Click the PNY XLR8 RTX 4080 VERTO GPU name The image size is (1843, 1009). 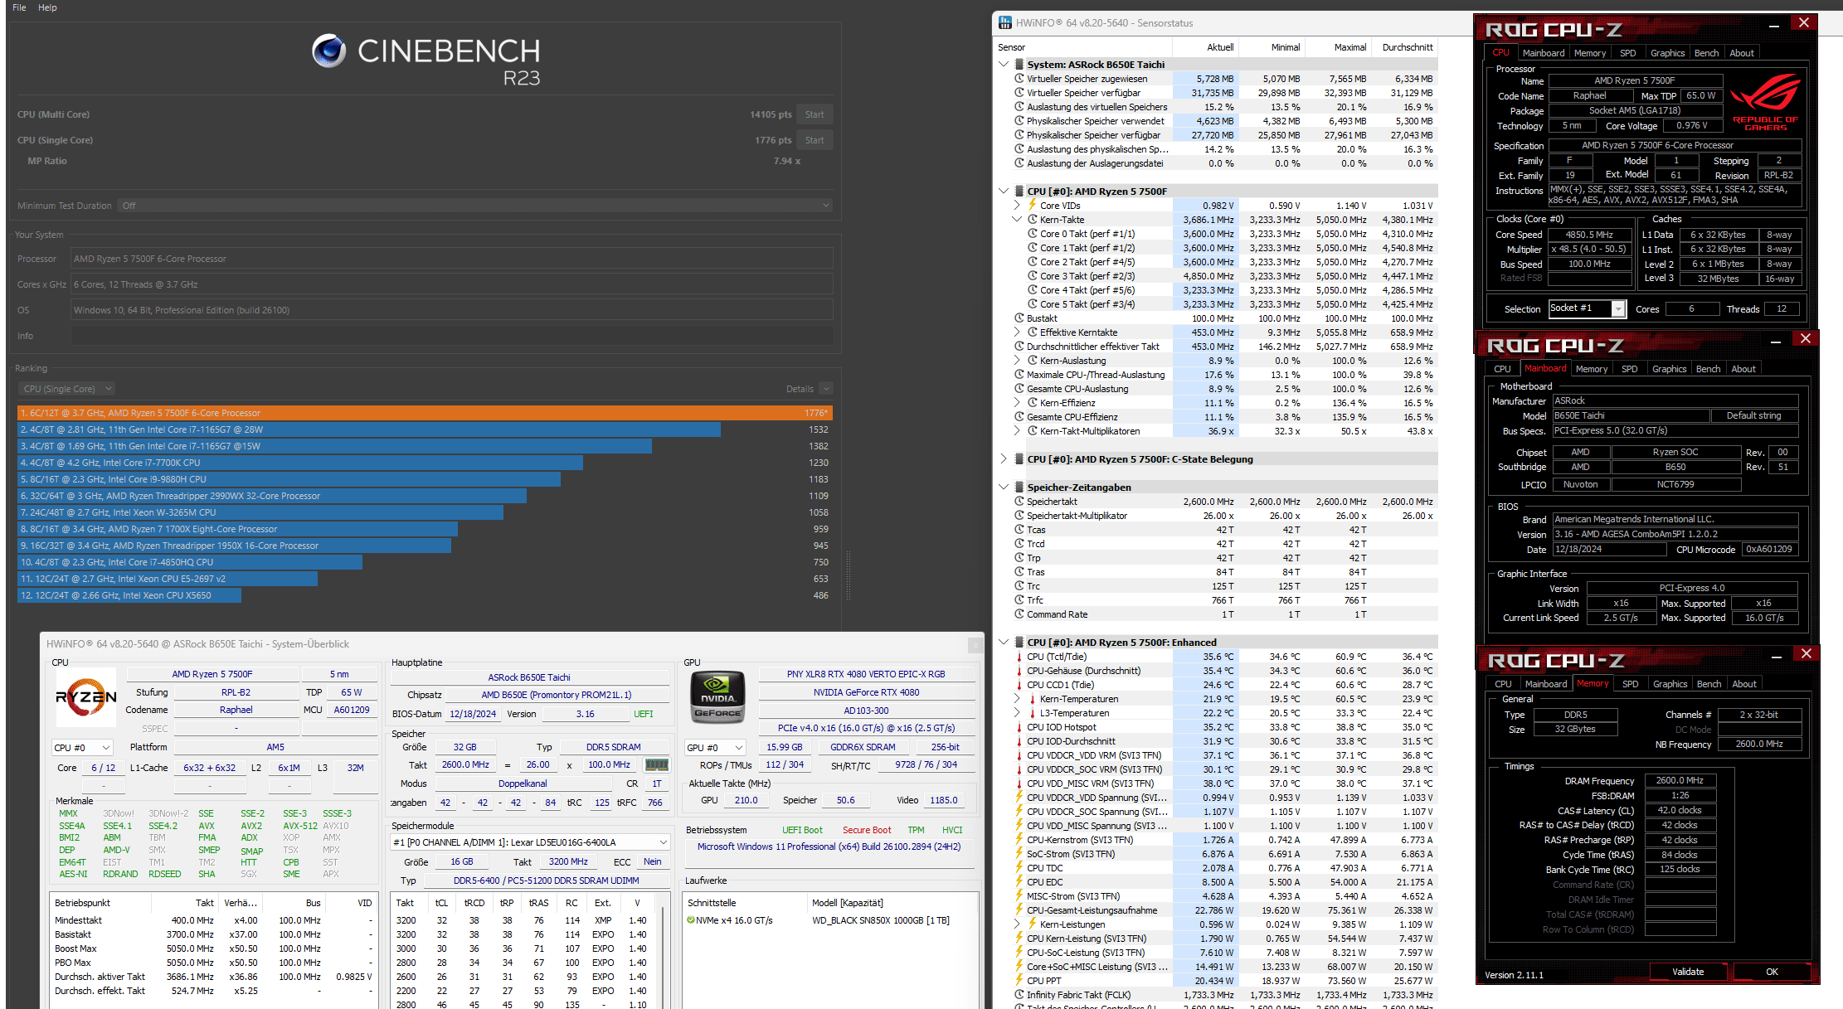click(x=866, y=674)
